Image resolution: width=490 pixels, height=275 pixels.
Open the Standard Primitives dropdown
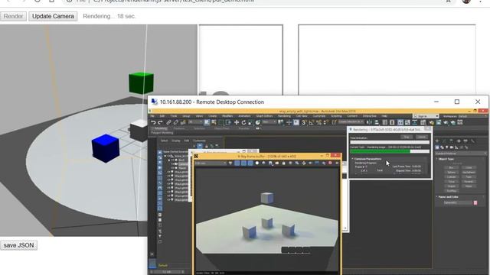(x=461, y=154)
